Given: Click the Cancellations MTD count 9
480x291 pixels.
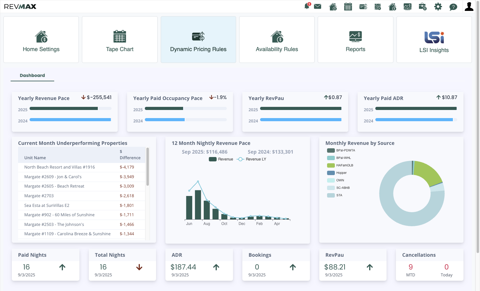Looking at the screenshot, I should tap(411, 267).
